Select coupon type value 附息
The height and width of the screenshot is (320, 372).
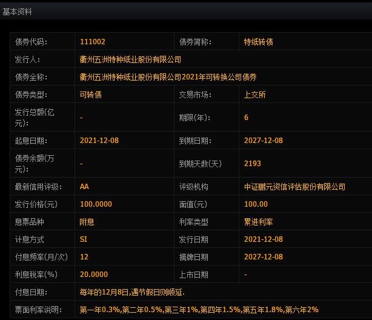pos(87,222)
